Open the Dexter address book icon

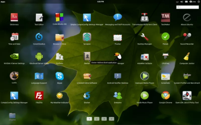click(x=87, y=56)
